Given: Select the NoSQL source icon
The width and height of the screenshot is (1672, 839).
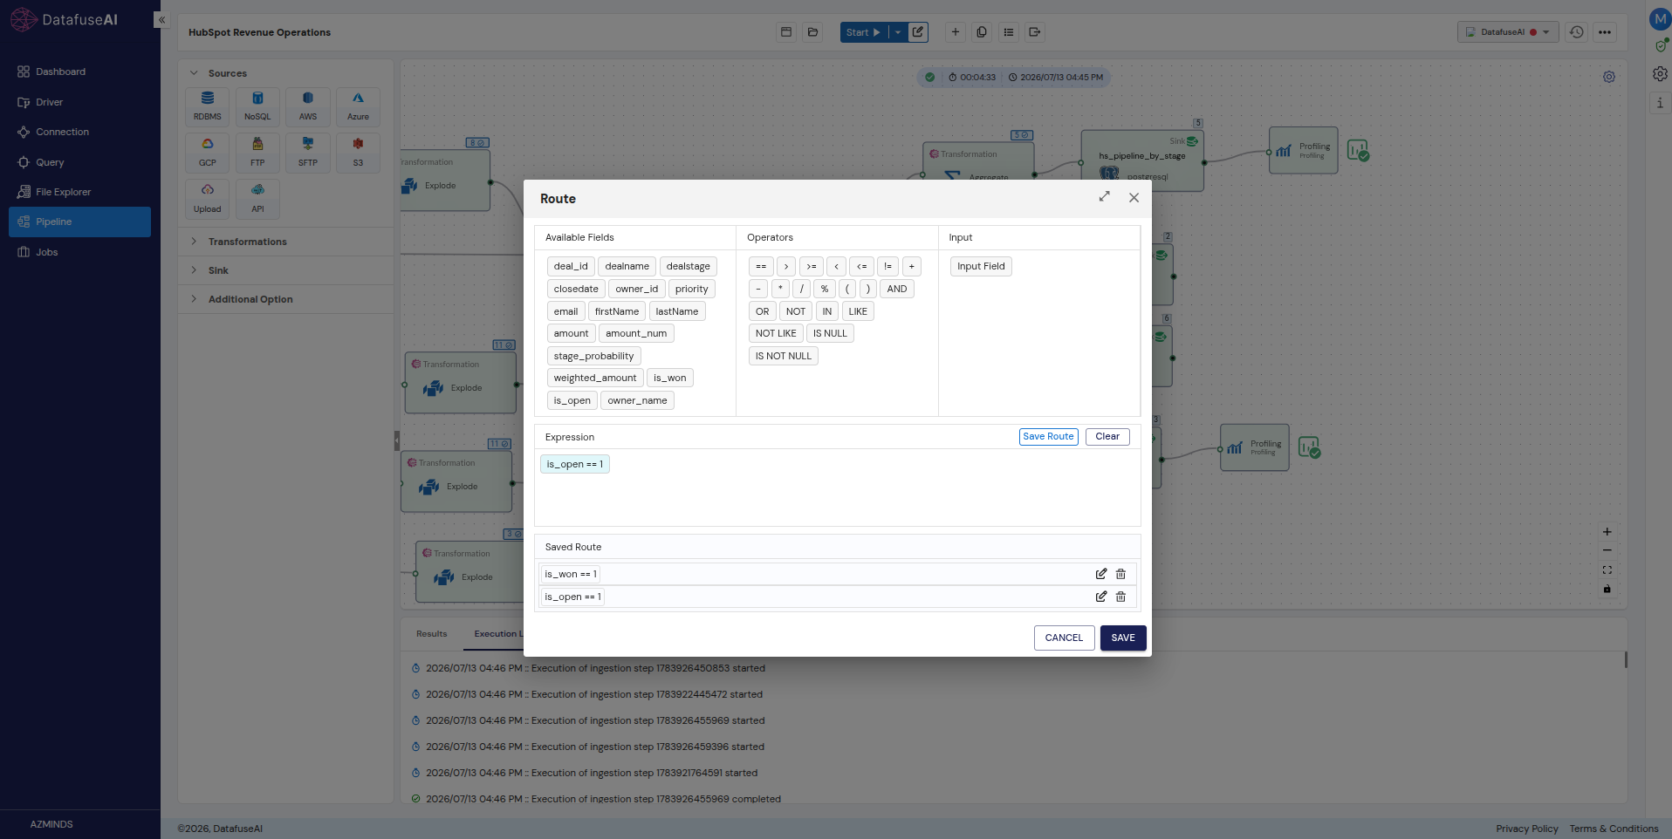Looking at the screenshot, I should pos(257,106).
